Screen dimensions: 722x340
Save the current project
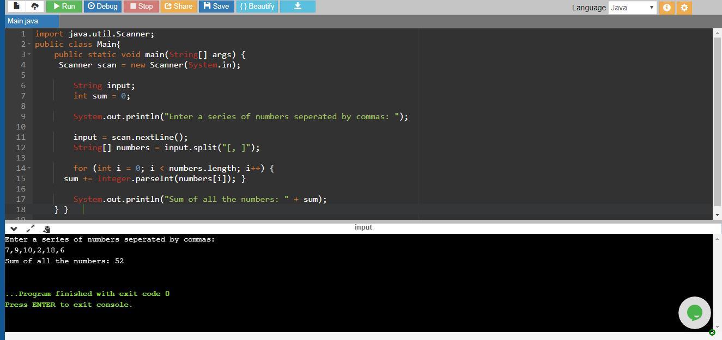point(216,6)
